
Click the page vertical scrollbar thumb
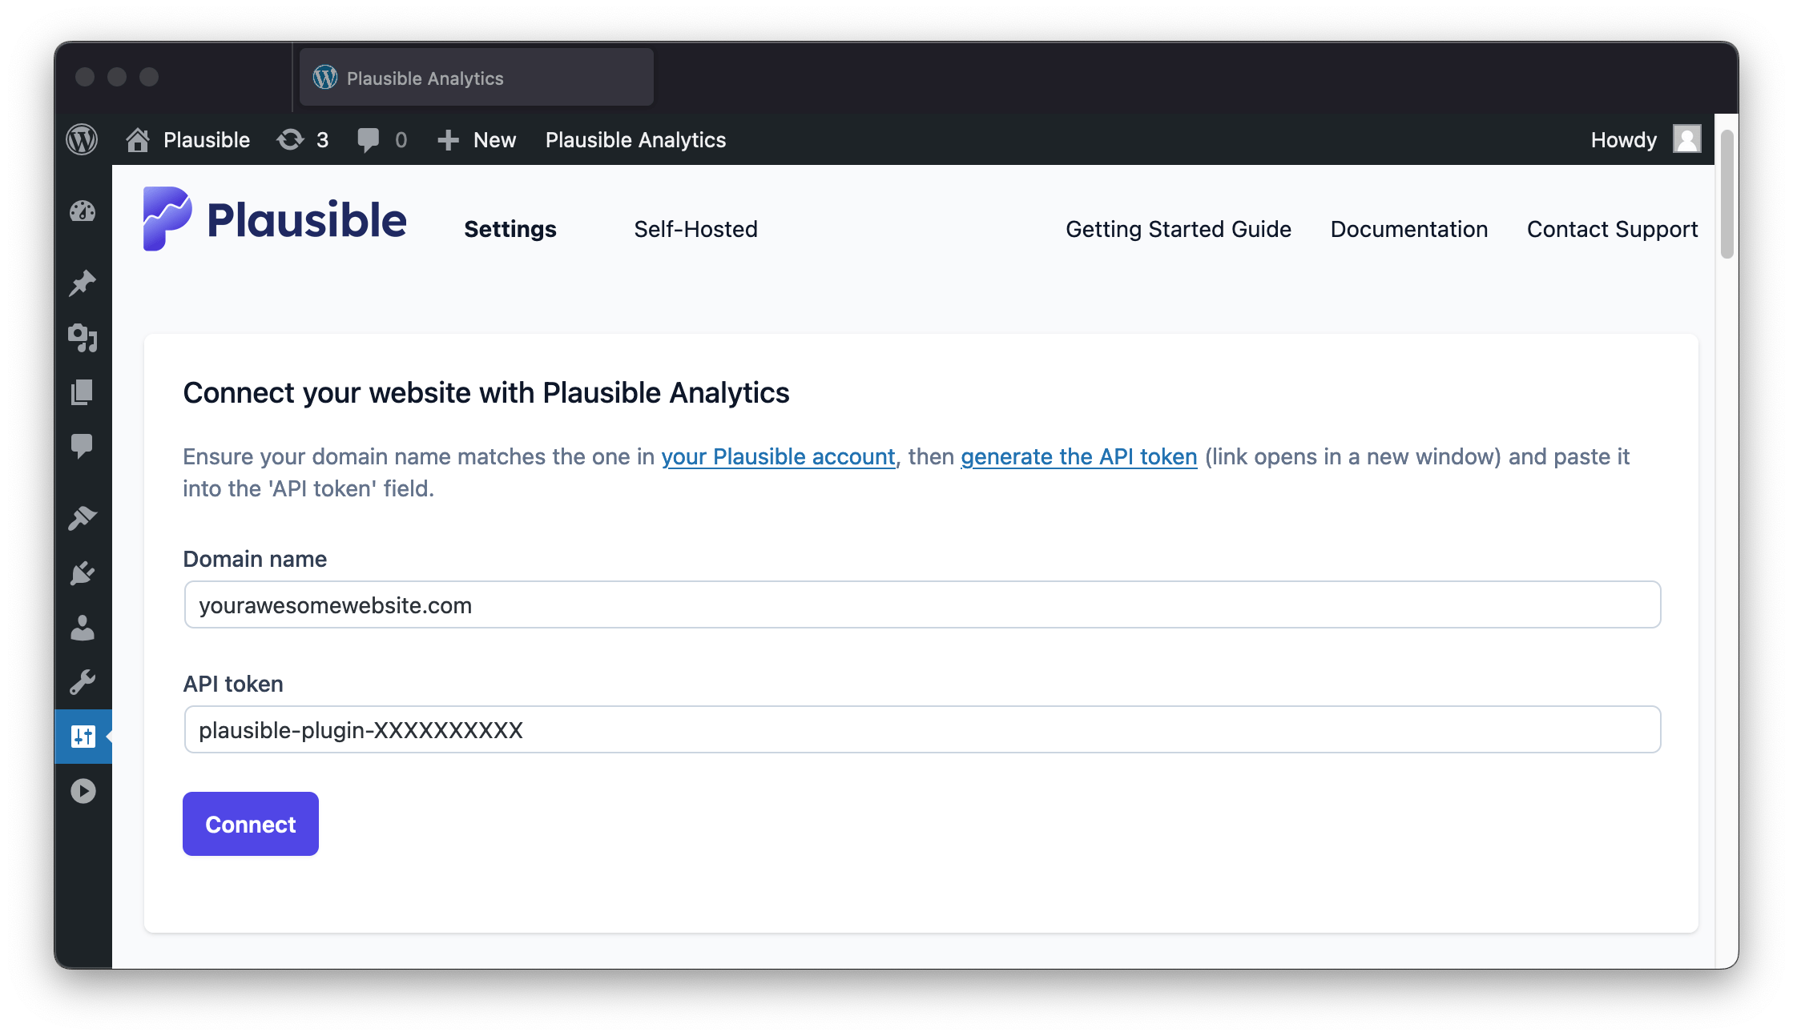(1727, 194)
